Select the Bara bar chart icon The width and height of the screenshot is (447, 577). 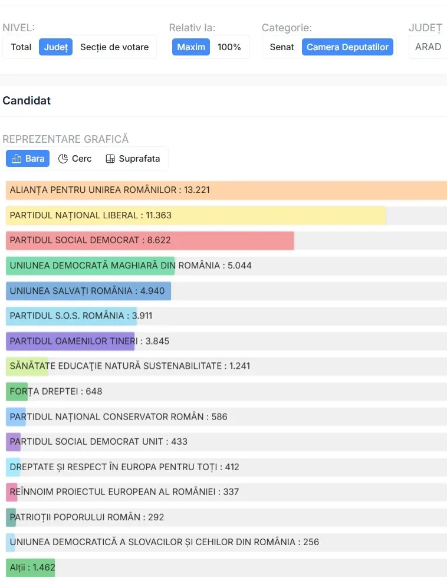(17, 159)
